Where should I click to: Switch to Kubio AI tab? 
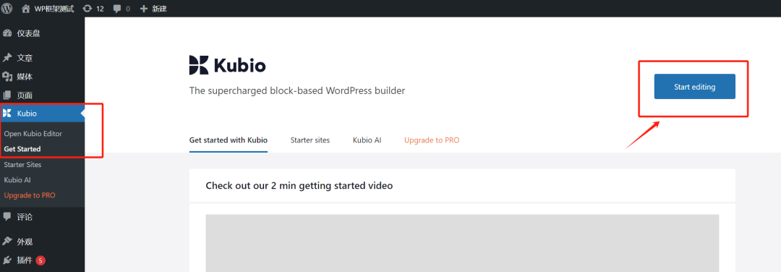tap(367, 140)
